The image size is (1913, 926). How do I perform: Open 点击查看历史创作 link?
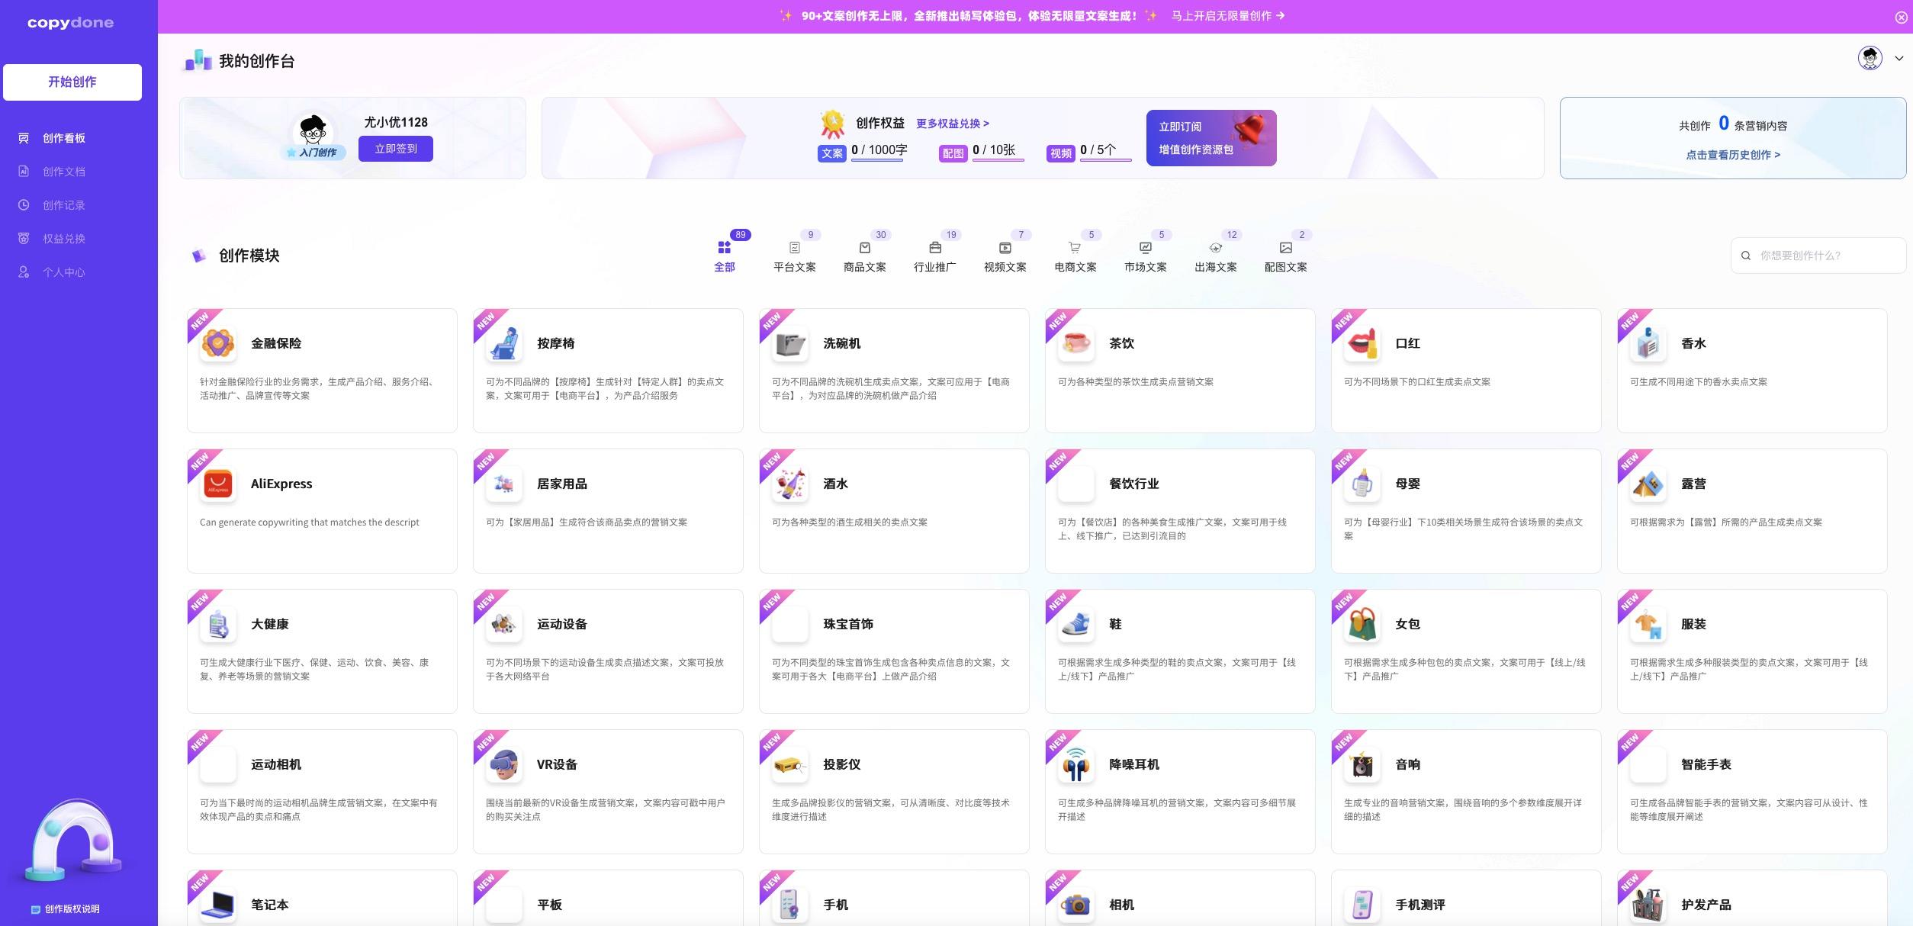[x=1733, y=155]
